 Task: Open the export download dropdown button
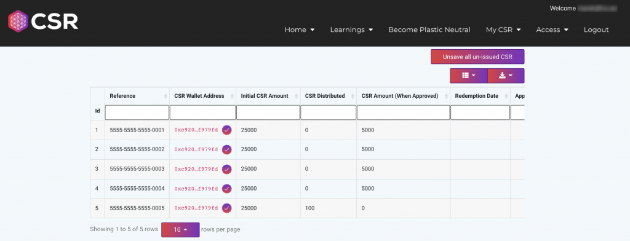(506, 76)
